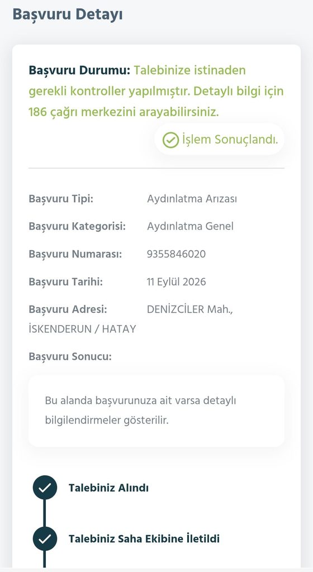Screen dimensions: 313x572
Task: Select the Talebiniz Saha Ekibine İletildi step label
Action: click(x=144, y=539)
